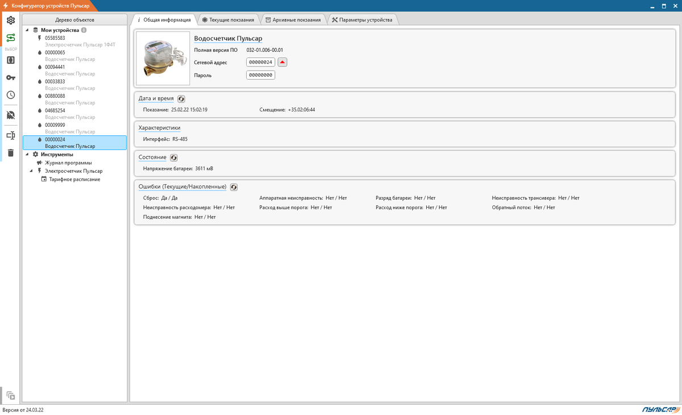Image resolution: width=682 pixels, height=415 pixels.
Task: Click the red arrow button next to network address
Action: pos(282,62)
